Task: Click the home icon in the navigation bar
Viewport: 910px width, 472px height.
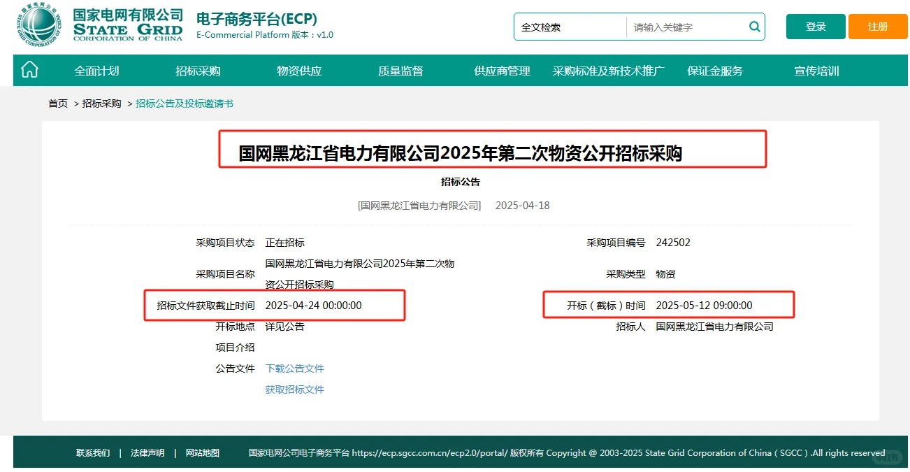Action: [x=29, y=70]
